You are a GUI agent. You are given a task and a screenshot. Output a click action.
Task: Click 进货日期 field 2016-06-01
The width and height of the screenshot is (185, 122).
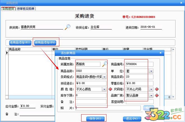(151, 27)
